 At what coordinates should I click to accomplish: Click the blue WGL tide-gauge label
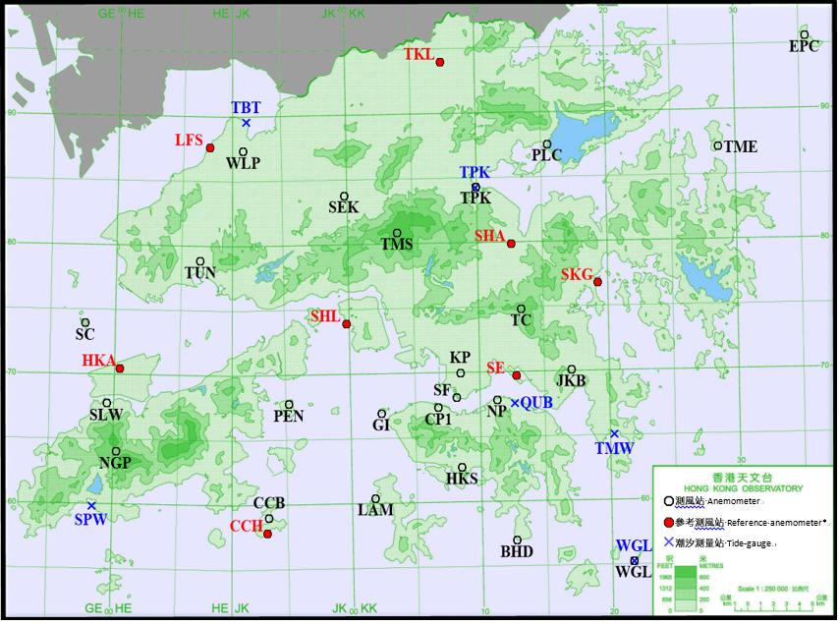point(634,545)
